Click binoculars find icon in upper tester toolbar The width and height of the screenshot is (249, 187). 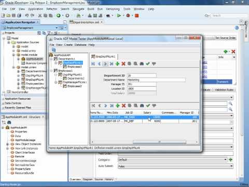pos(142,64)
